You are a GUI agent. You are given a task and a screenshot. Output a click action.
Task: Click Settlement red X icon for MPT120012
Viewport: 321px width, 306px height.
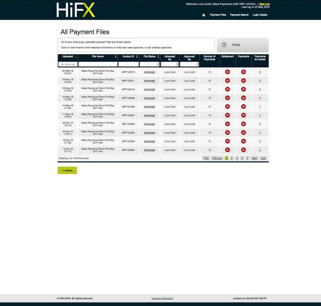tap(227, 72)
